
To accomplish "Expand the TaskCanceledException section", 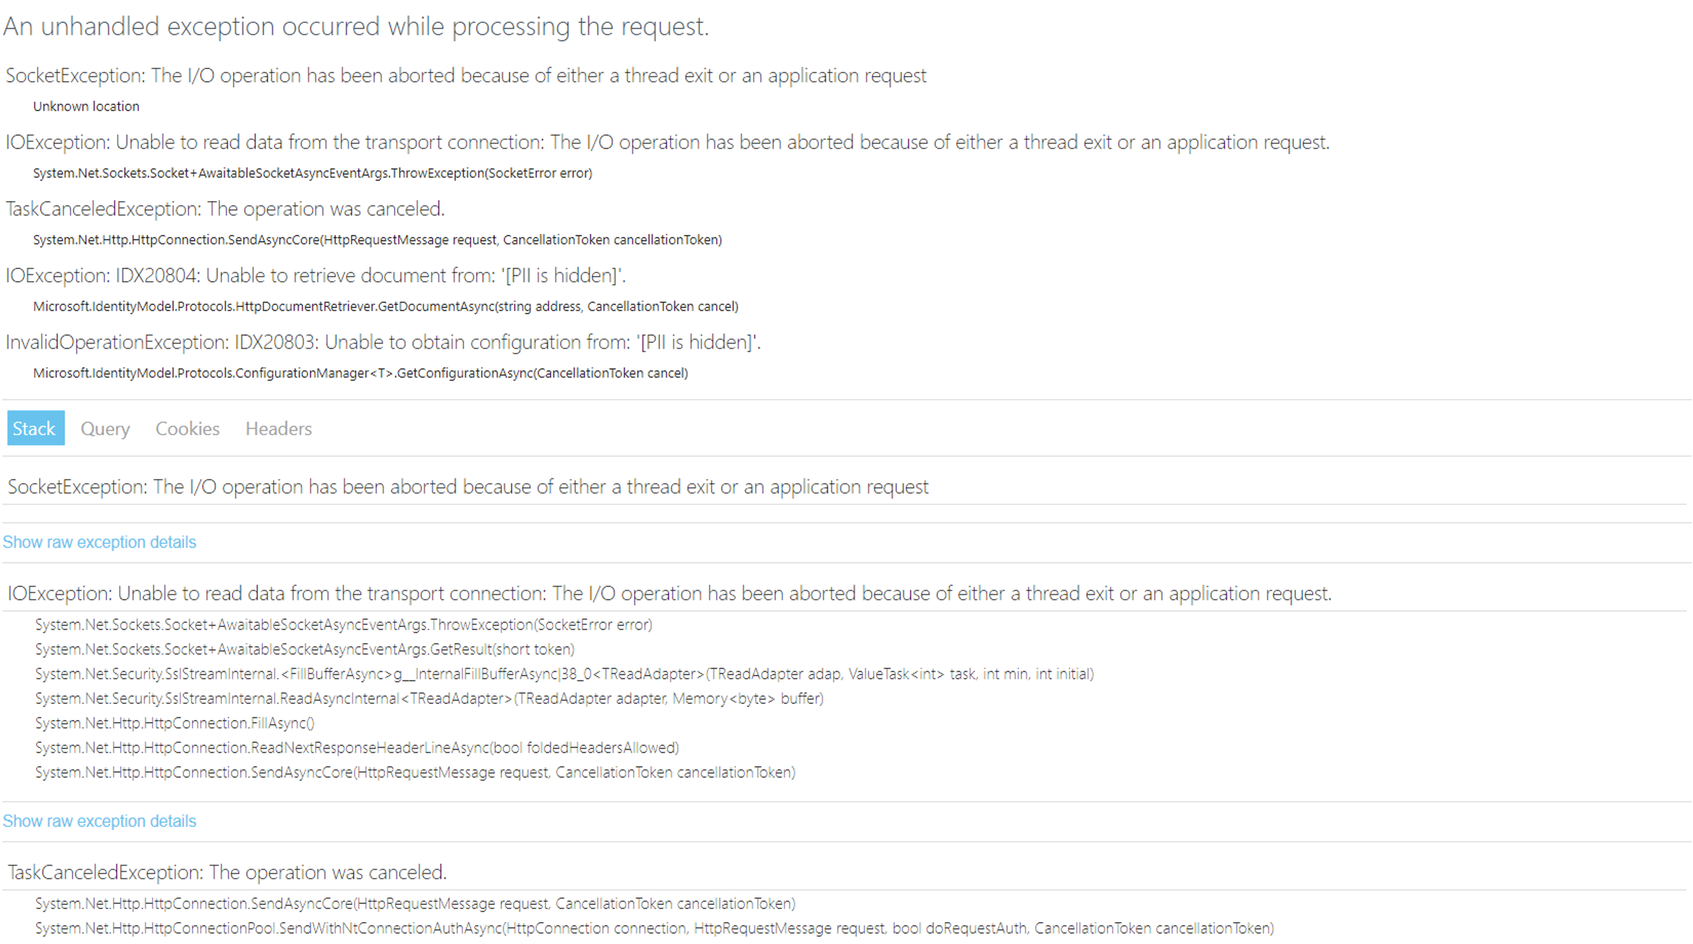I will pos(227,872).
